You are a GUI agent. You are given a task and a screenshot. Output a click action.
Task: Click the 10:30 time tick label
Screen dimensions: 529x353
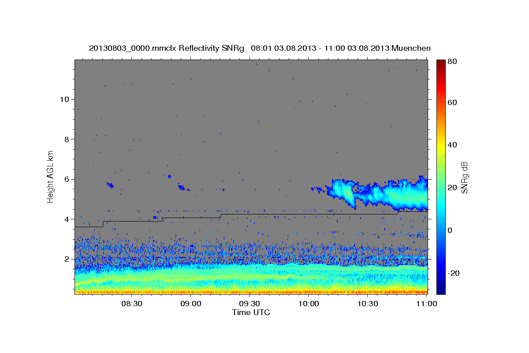coord(367,304)
